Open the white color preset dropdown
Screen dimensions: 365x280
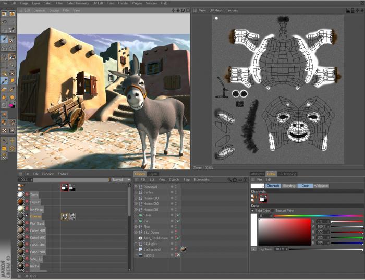[258, 186]
